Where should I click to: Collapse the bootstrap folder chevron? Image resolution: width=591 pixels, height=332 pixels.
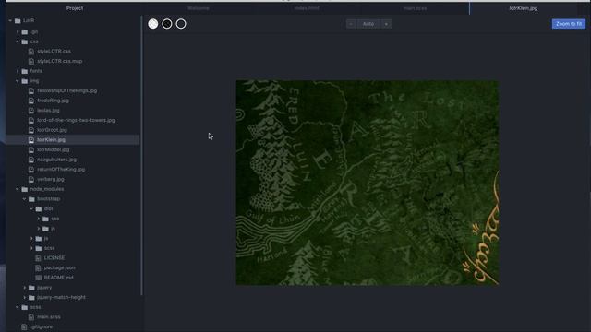point(25,199)
